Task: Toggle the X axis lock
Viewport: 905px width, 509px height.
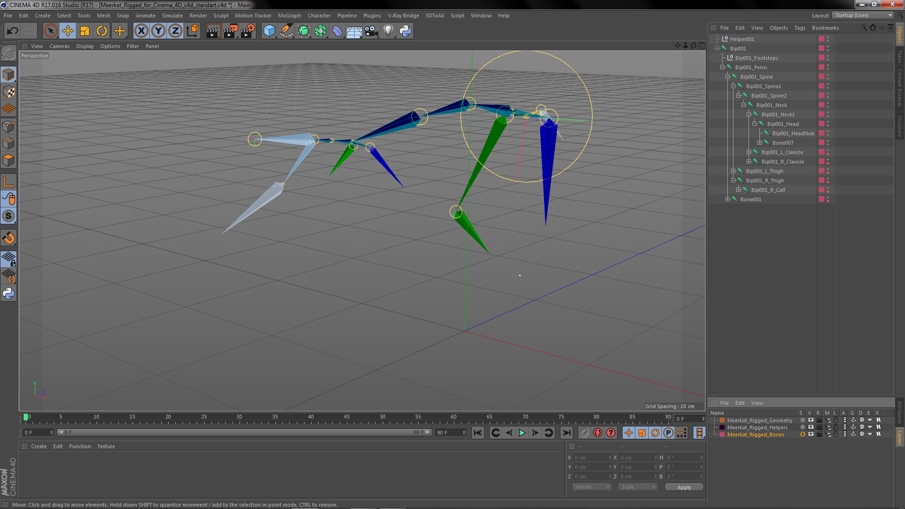Action: pyautogui.click(x=141, y=31)
